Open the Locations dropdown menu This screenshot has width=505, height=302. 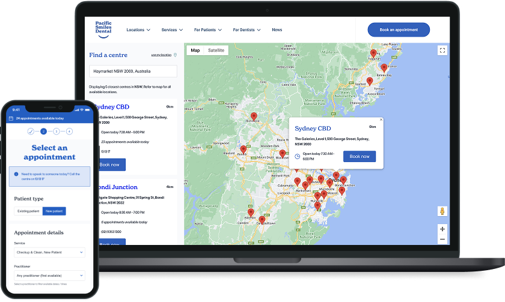138,30
